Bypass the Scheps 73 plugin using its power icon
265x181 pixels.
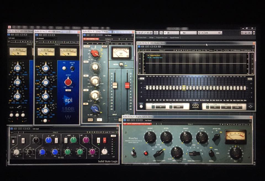tap(84, 35)
